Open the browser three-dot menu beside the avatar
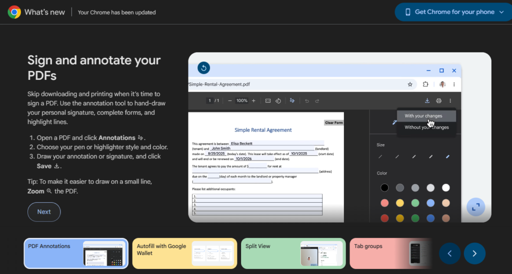Screen dimensions: 512x274 [x=454, y=84]
